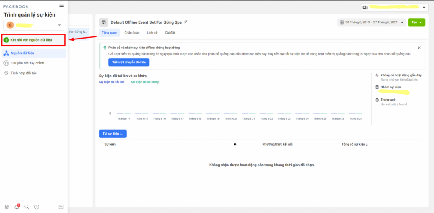
Task: Switch to Cài đặt tab
Action: (170, 33)
